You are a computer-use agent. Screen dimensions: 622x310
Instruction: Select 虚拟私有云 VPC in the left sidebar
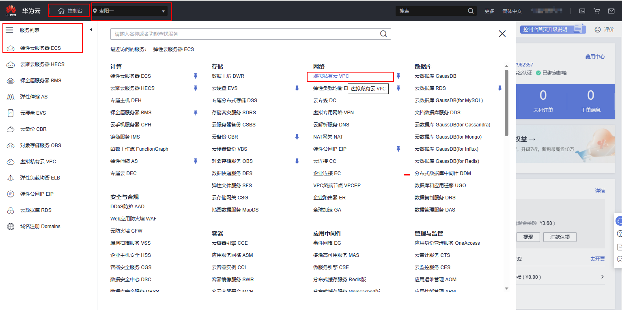38,162
